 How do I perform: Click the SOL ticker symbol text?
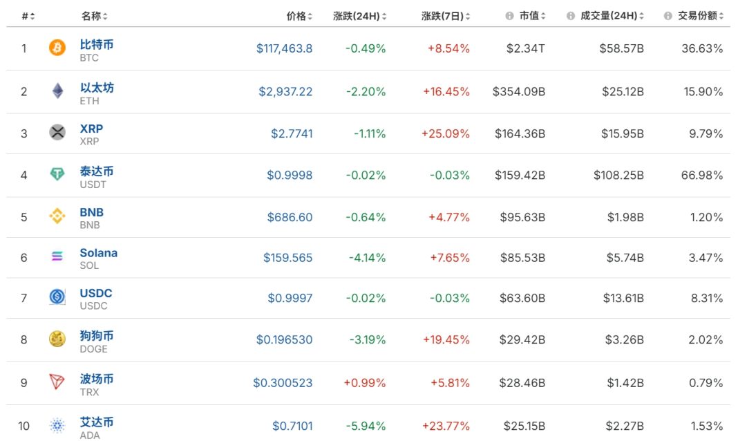point(89,265)
